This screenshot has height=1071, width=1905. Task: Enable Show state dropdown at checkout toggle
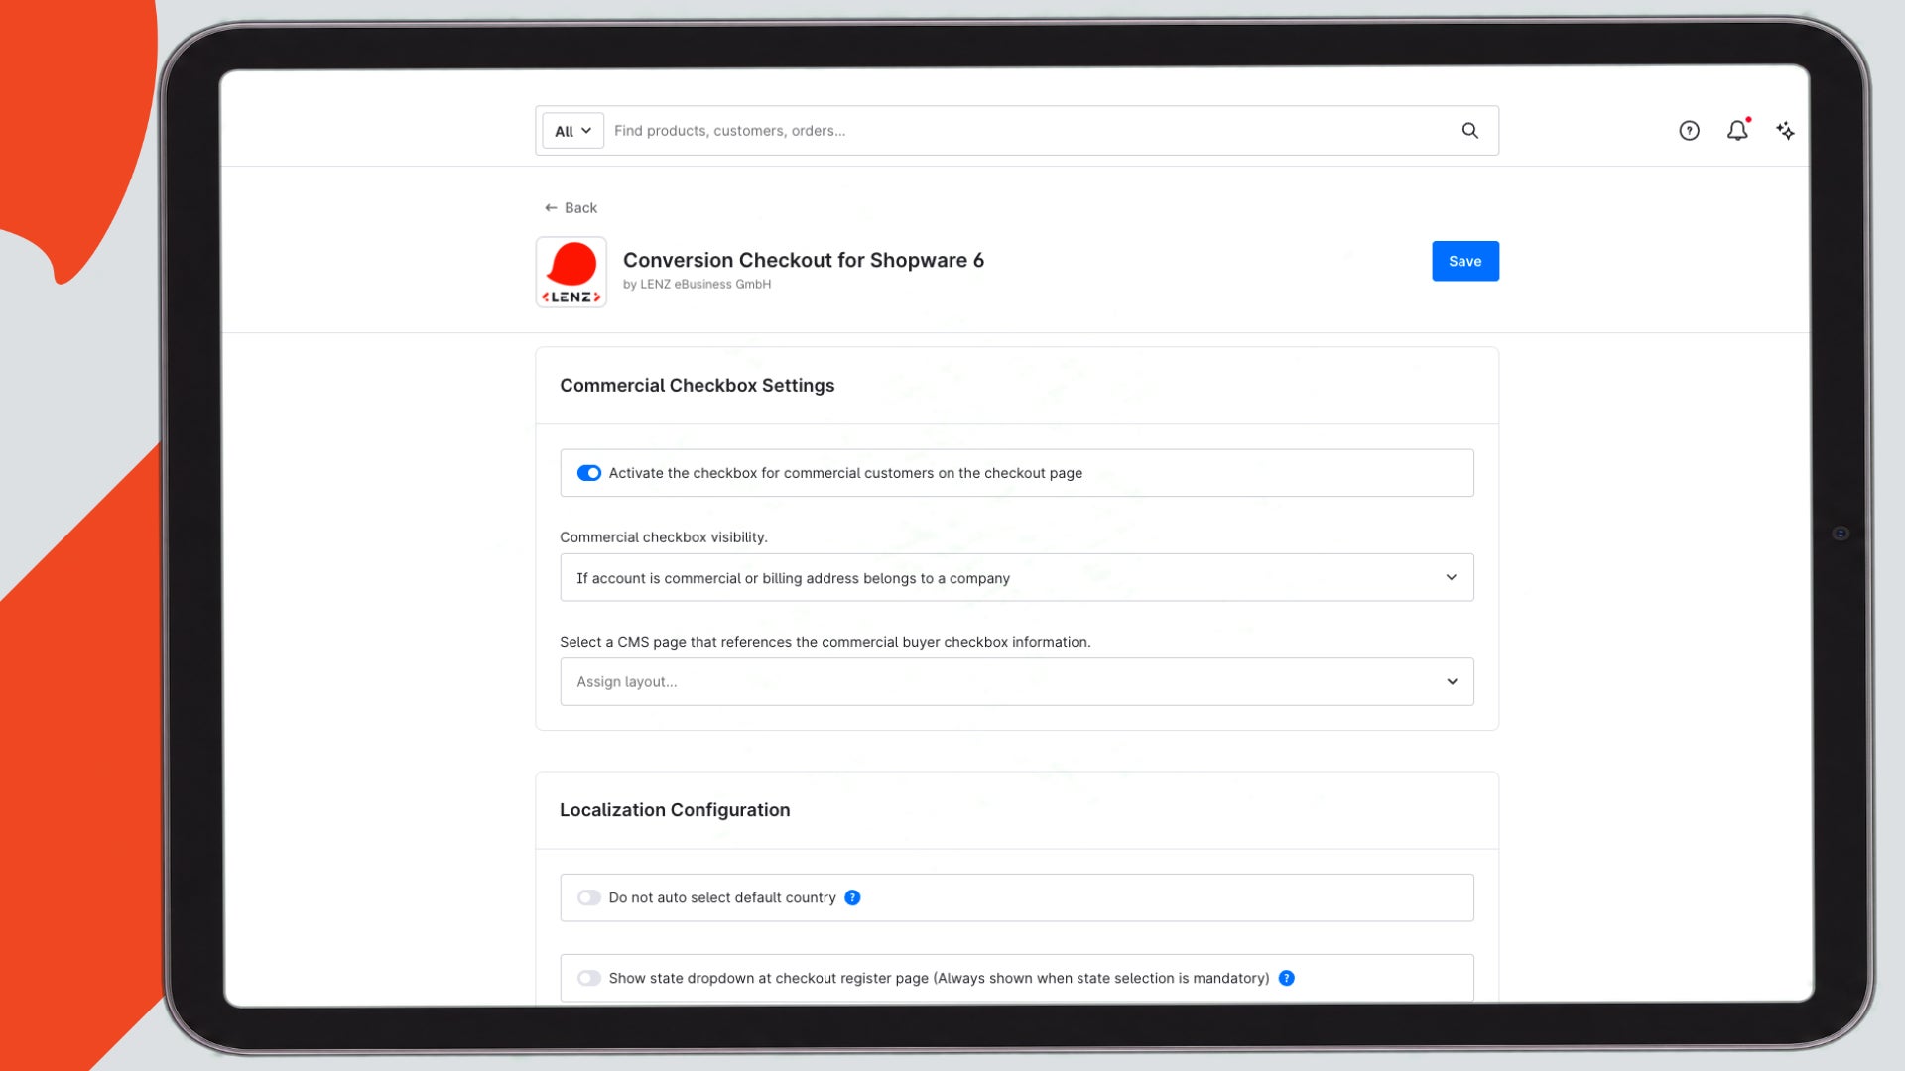click(589, 978)
